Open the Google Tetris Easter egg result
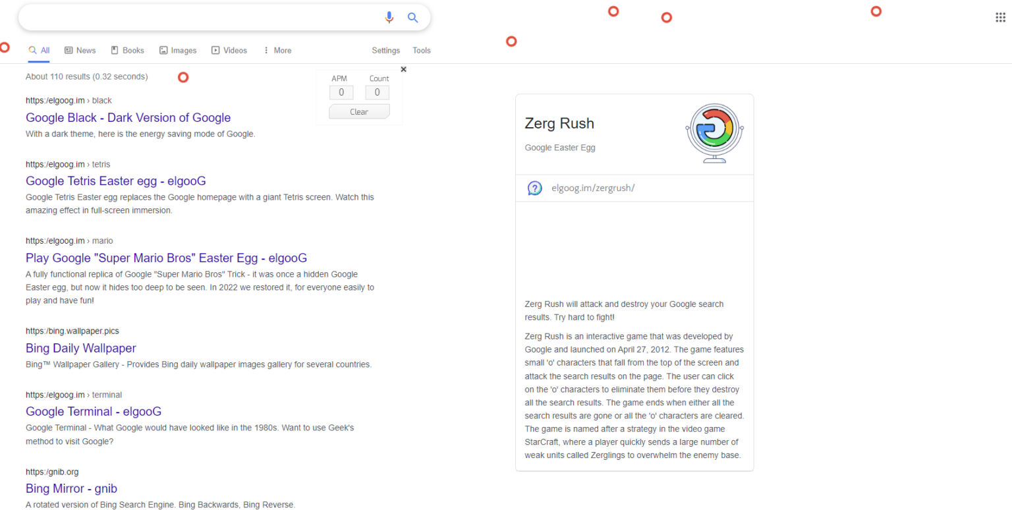The image size is (1012, 510). coord(116,181)
